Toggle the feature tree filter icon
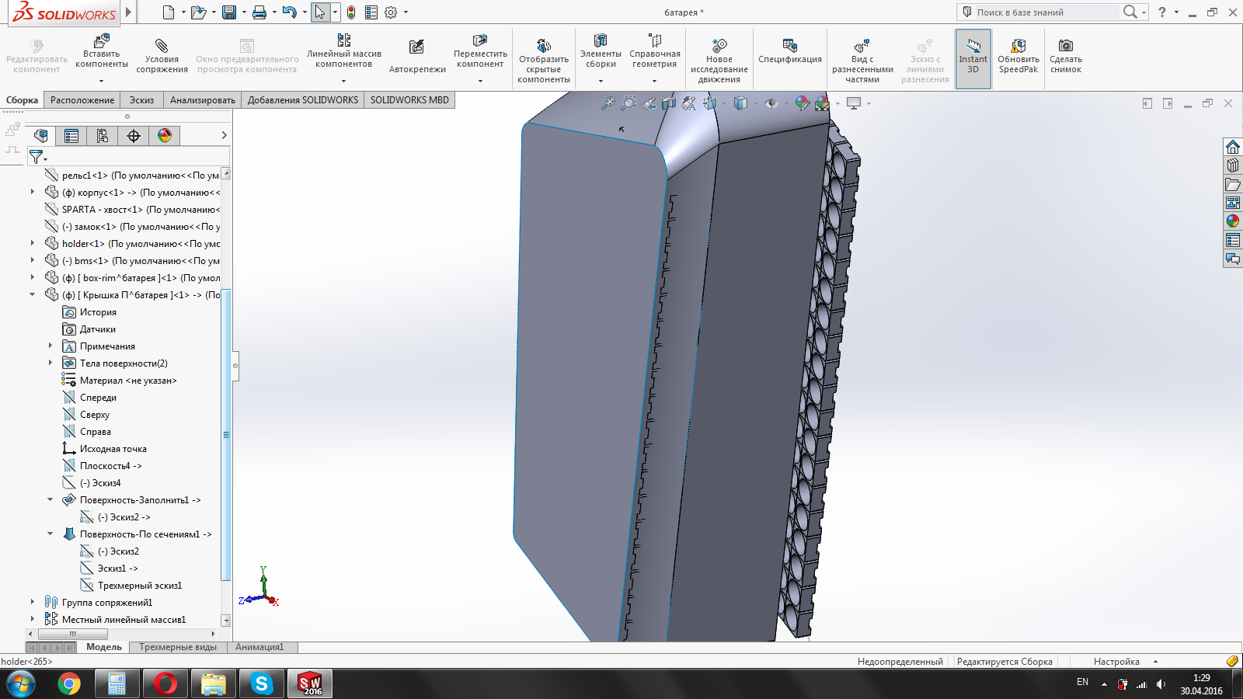 tap(37, 157)
